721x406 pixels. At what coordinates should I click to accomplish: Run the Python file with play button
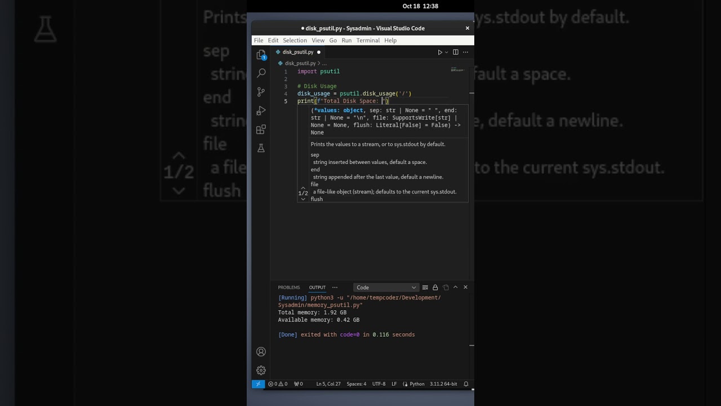pos(440,52)
